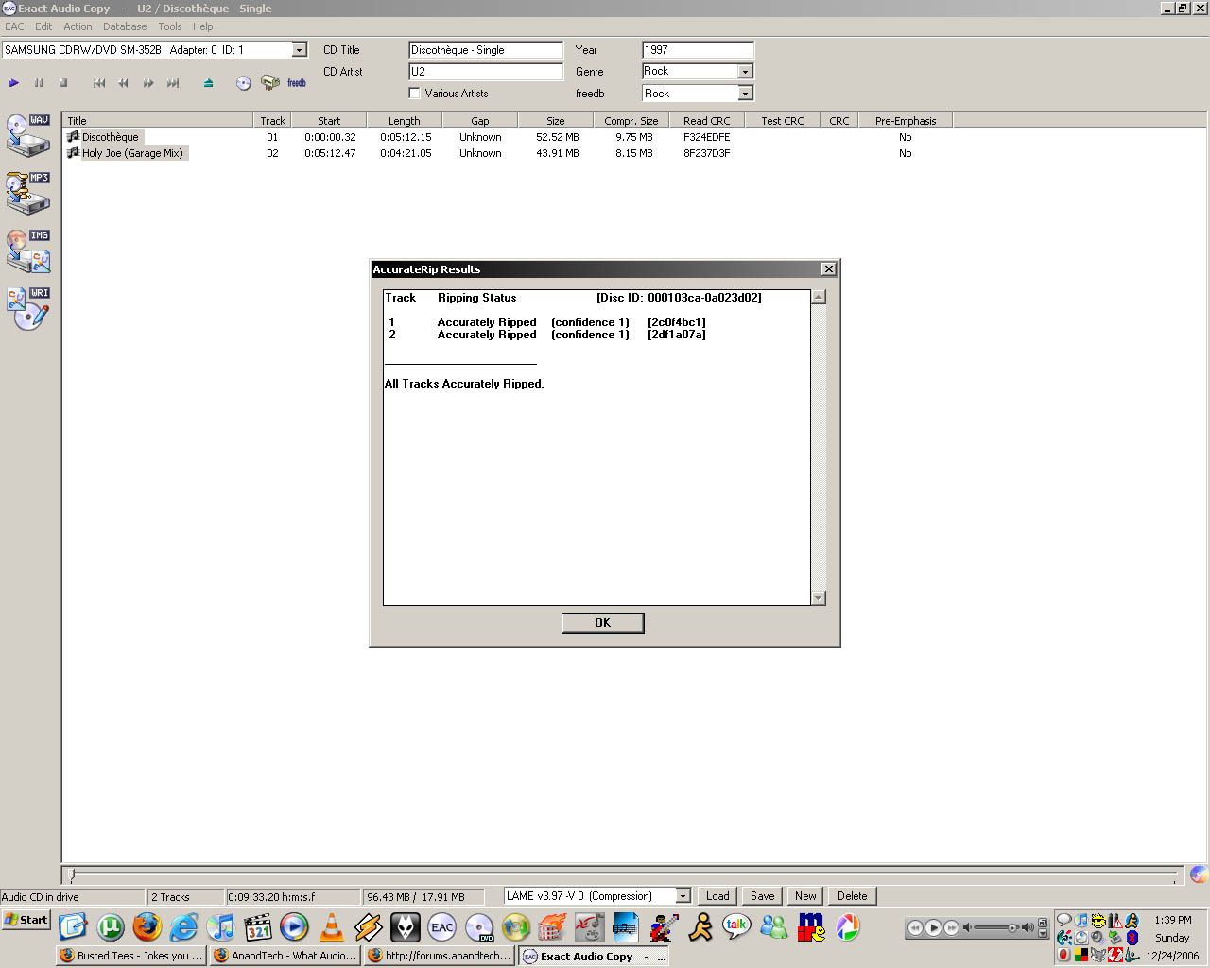
Task: Fast forward the current track
Action: pos(148,83)
